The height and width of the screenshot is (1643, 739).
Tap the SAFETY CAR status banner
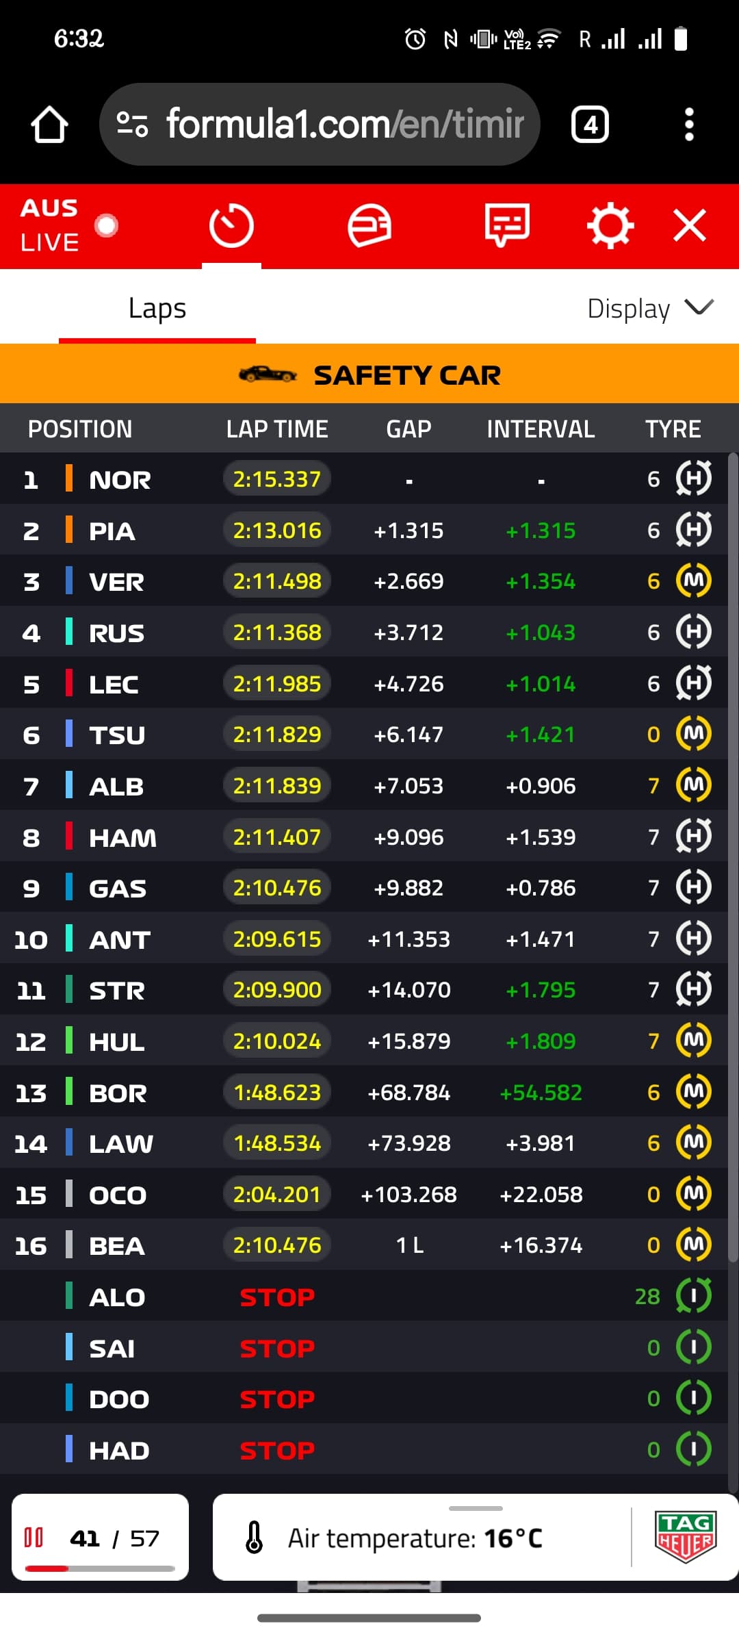point(369,374)
